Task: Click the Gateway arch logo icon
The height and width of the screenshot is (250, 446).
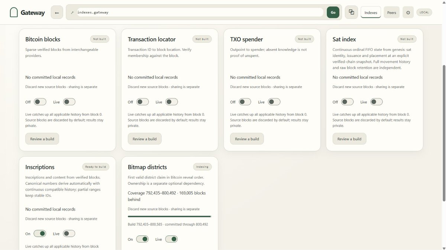Action: point(14,12)
